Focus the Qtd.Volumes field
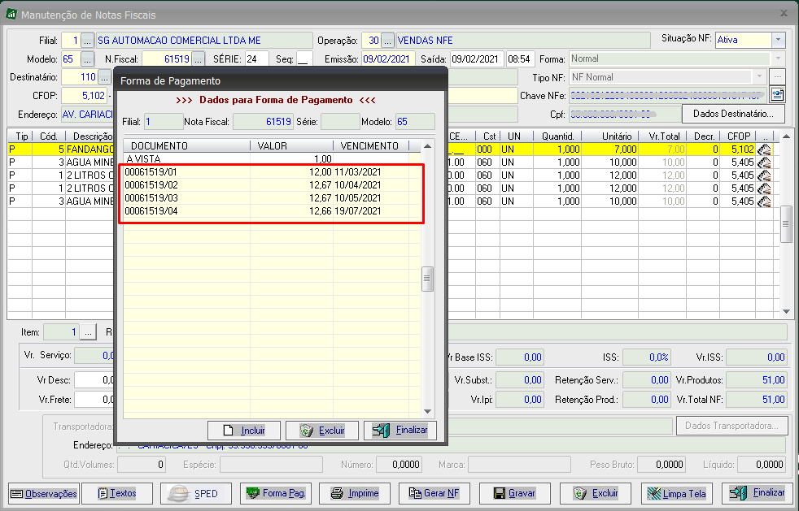The width and height of the screenshot is (799, 511). [x=142, y=464]
